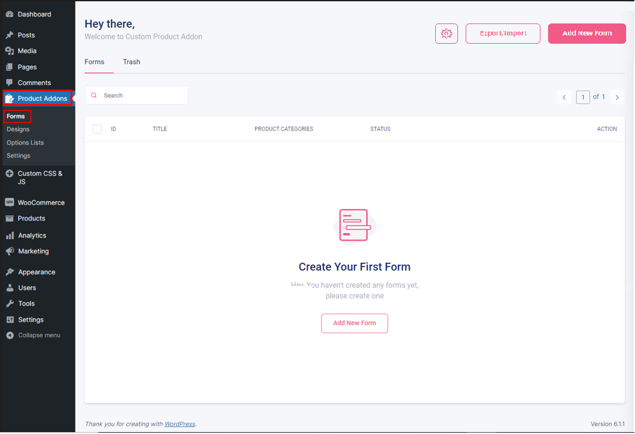Click the Media icon in sidebar

coord(10,51)
